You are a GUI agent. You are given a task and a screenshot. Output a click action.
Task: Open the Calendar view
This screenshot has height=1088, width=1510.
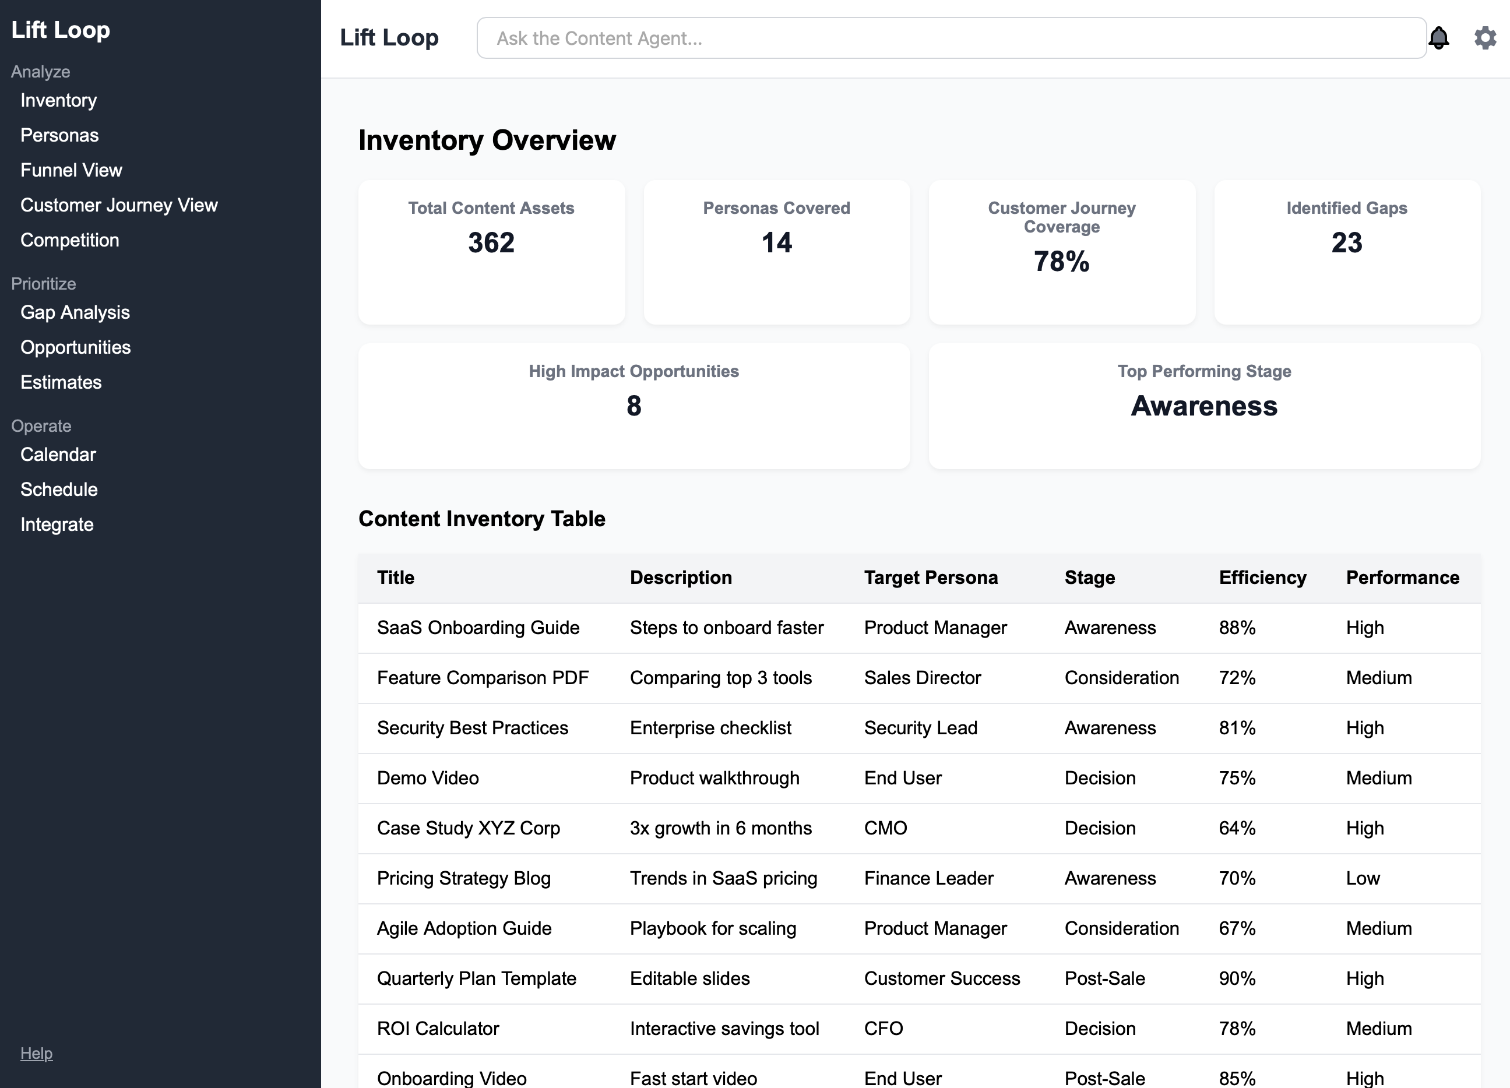(58, 455)
